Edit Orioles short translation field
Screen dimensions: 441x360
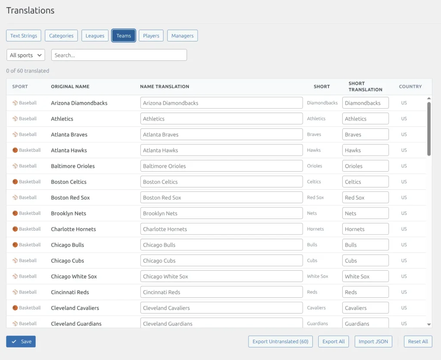point(366,166)
